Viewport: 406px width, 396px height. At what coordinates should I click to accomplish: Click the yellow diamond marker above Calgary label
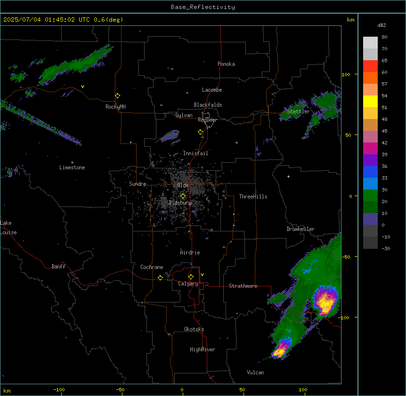[x=191, y=277]
